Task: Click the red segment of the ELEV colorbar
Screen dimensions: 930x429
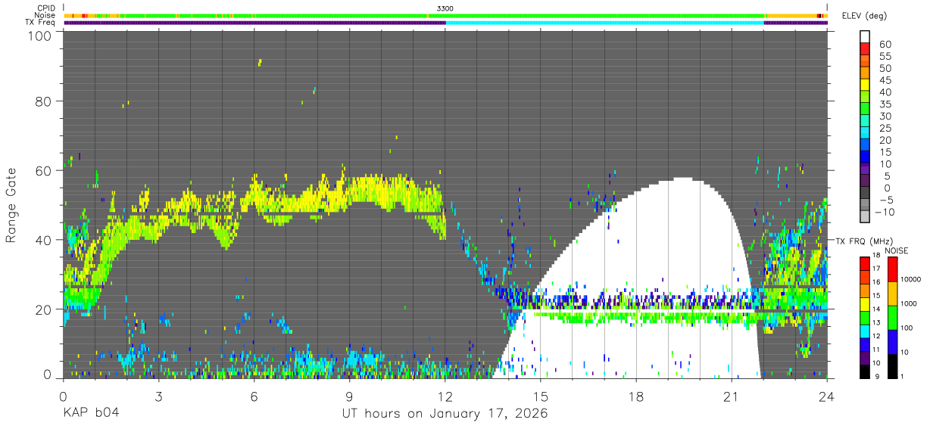Action: [x=864, y=49]
